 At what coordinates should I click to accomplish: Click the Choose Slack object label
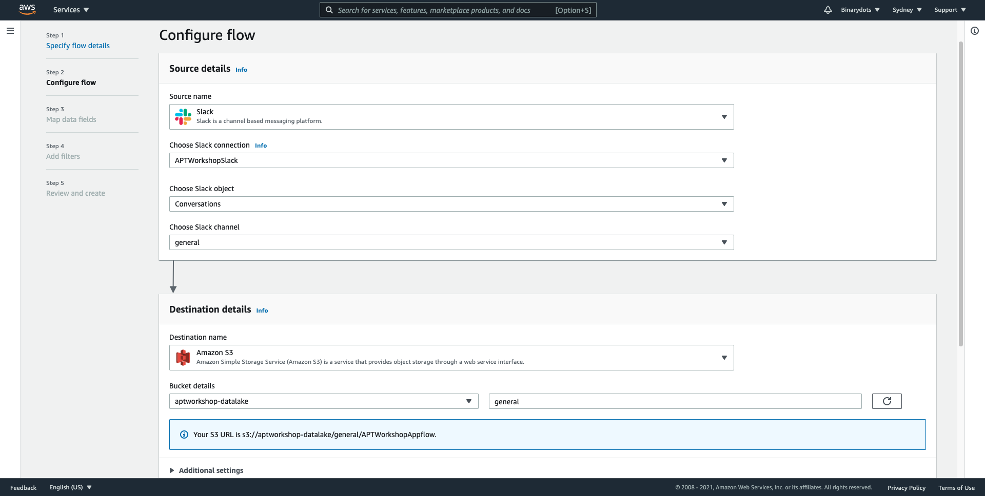202,189
